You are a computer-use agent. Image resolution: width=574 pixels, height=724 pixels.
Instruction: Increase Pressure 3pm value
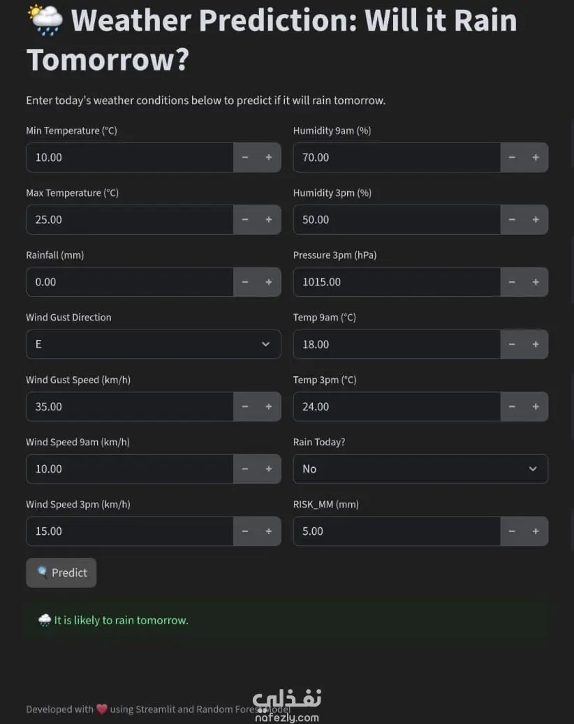pos(536,282)
